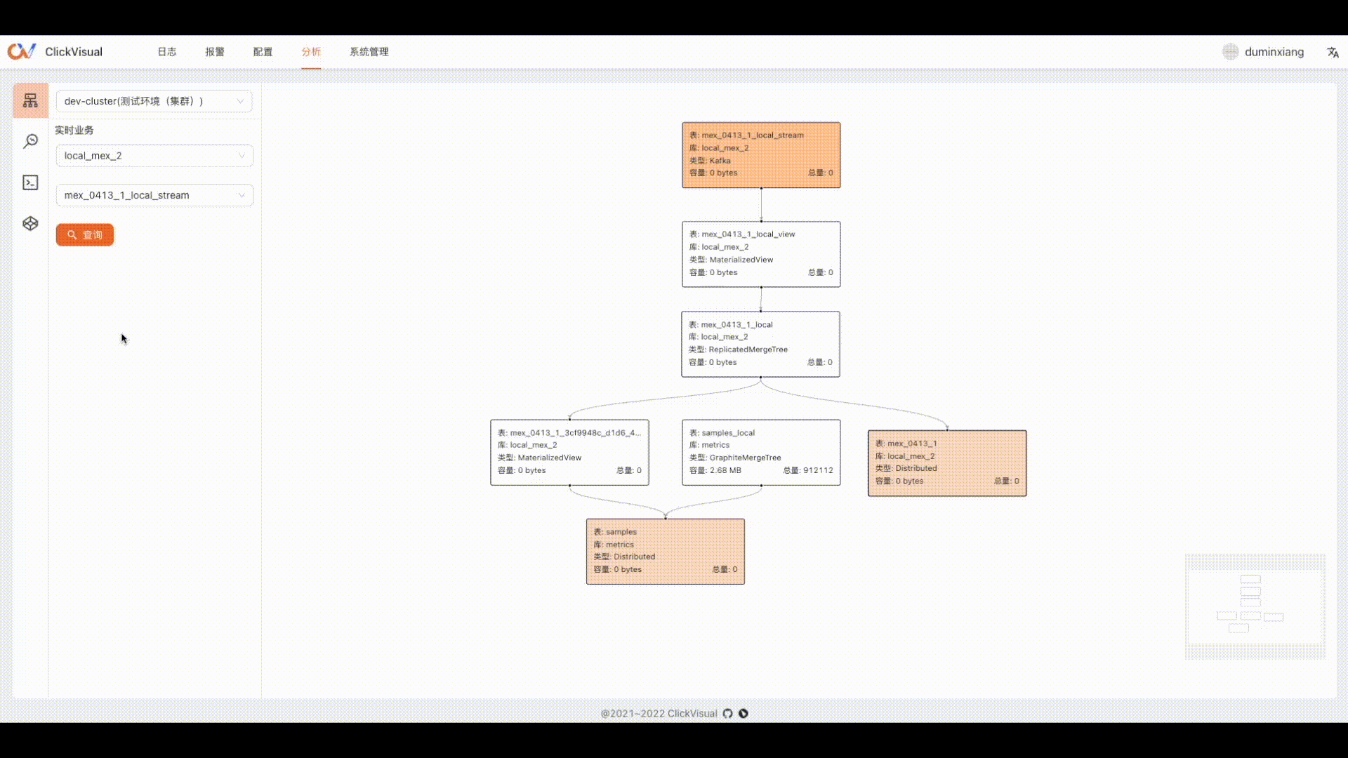Click the circular icon beside GitHub footer icon
Image resolution: width=1348 pixels, height=758 pixels.
click(x=744, y=714)
